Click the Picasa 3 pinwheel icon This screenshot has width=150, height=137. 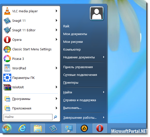click(x=7, y=59)
